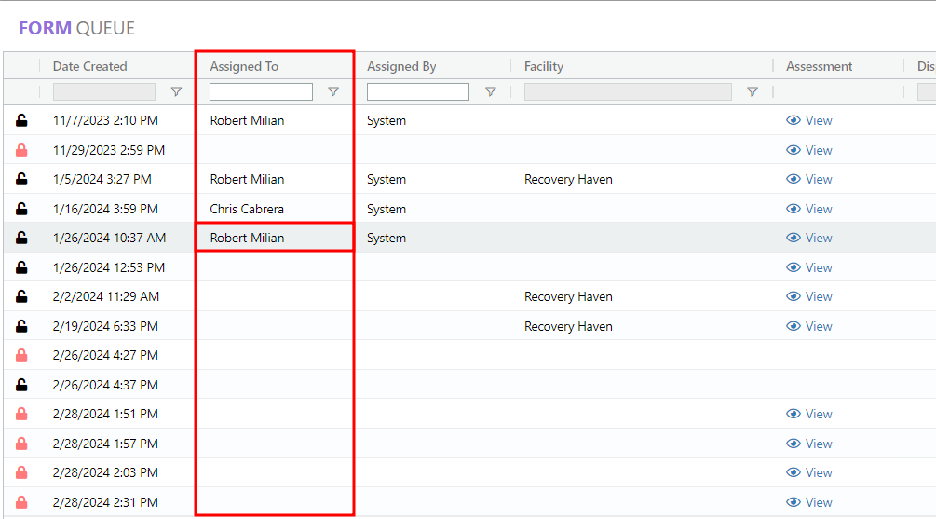936x519 pixels.
Task: Open the Facility filter funnel
Action: [x=753, y=92]
